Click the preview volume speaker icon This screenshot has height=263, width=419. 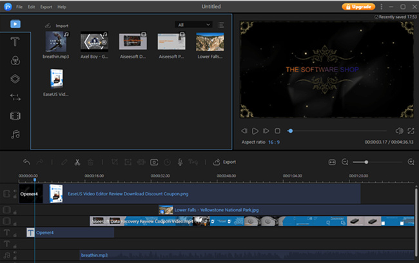pyautogui.click(x=399, y=131)
